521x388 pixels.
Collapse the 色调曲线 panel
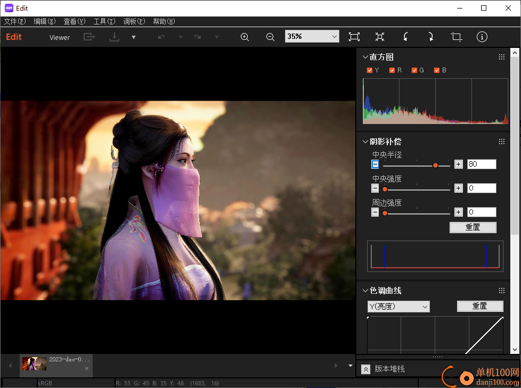pyautogui.click(x=365, y=291)
